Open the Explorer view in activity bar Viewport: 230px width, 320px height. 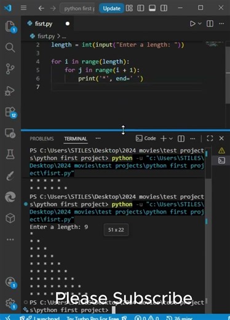point(10,26)
